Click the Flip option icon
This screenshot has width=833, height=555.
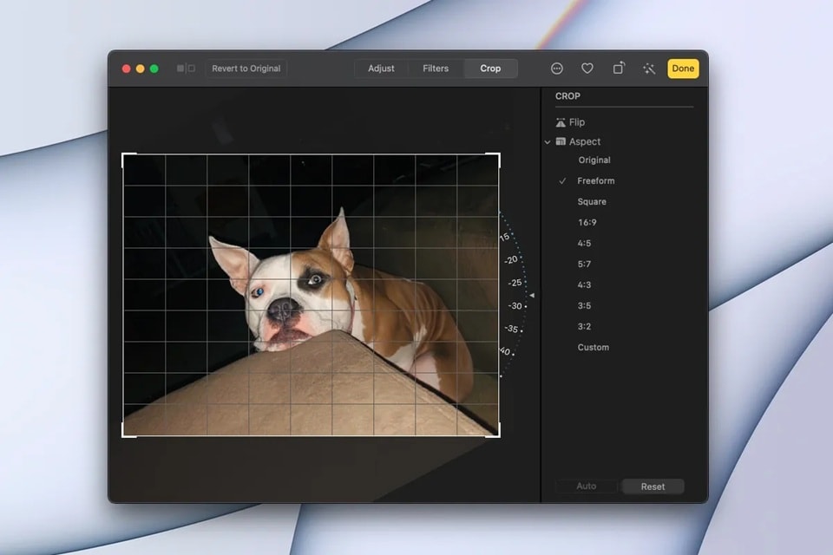[561, 122]
